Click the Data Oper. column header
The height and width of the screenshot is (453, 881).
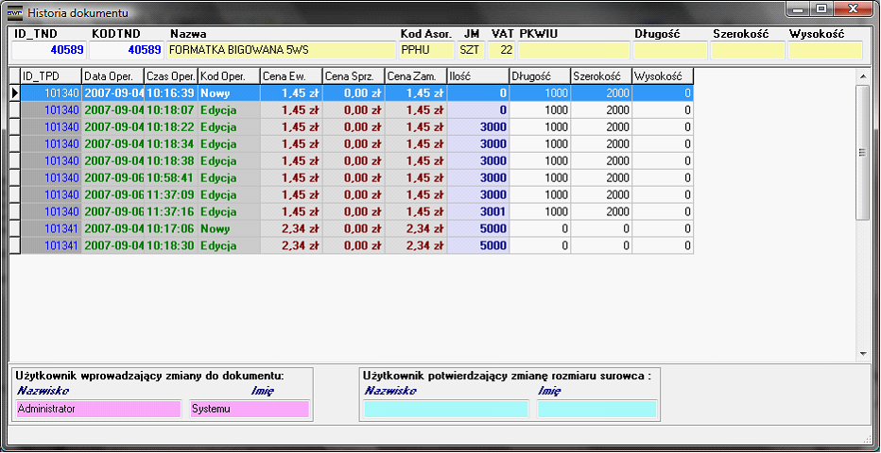[112, 75]
